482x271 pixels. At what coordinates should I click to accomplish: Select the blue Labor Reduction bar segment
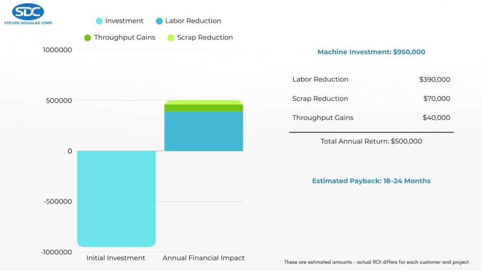pyautogui.click(x=203, y=131)
